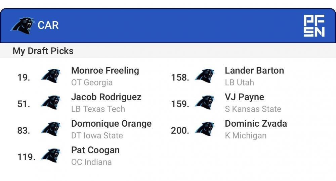Click the CAR team label

(48, 25)
